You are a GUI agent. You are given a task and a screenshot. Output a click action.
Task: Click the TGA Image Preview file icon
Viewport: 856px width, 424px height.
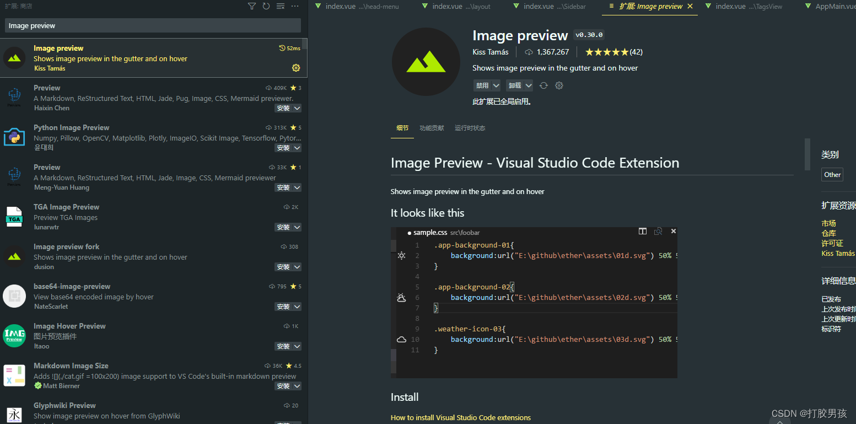click(14, 217)
